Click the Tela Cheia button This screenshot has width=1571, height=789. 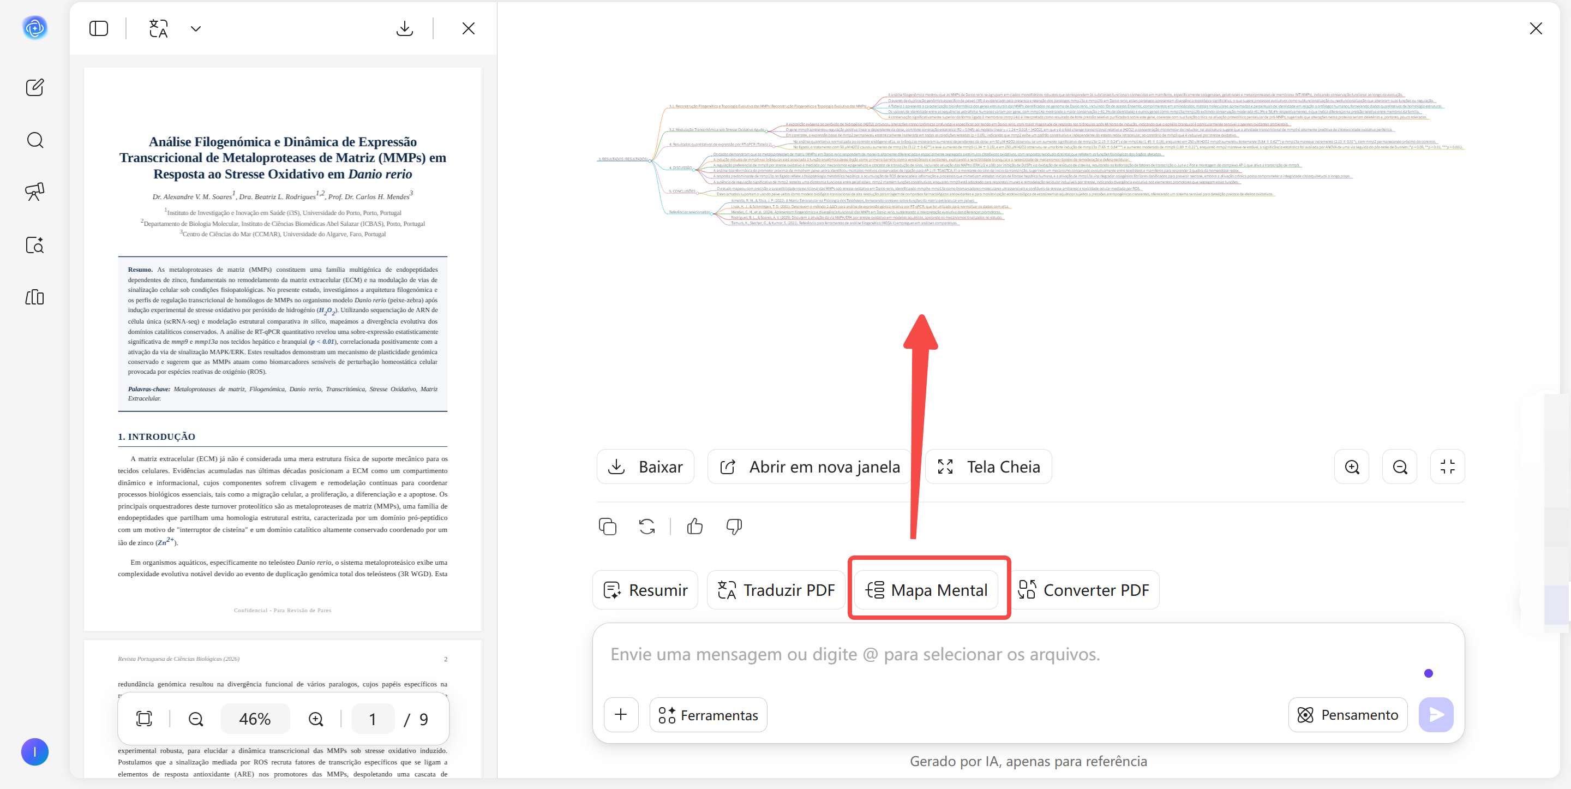[x=988, y=467]
